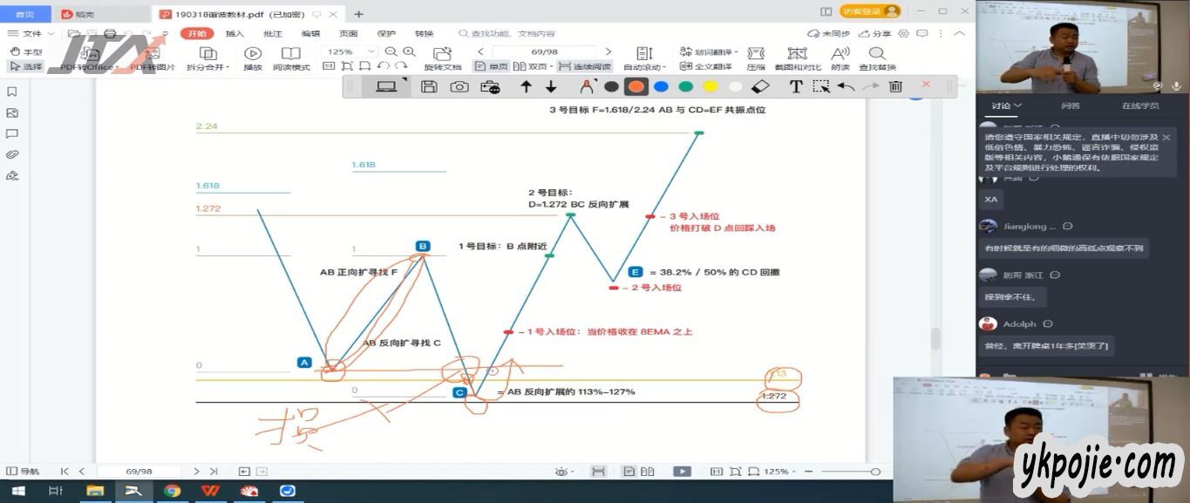Switch to the 在线学员 tab
The image size is (1190, 503).
1139,105
